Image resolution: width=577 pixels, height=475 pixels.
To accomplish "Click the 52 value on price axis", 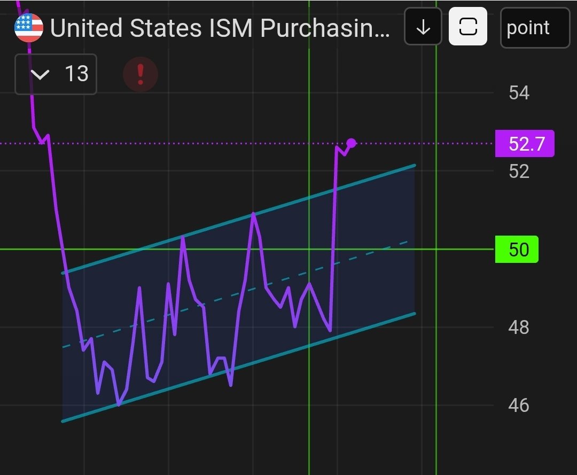I will click(519, 172).
